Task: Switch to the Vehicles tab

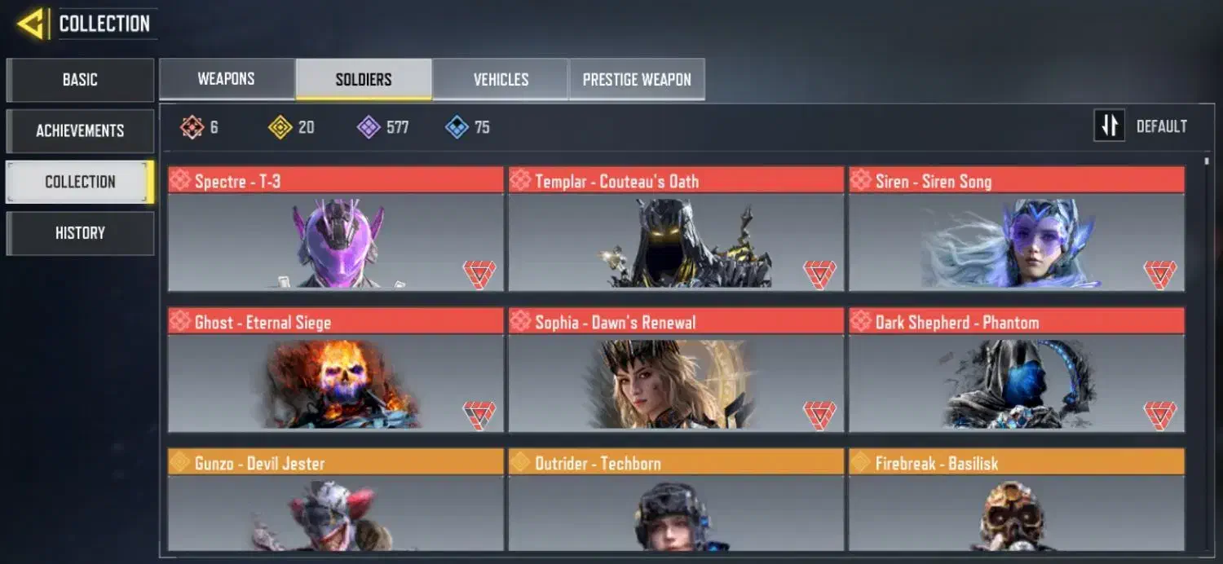Action: point(501,79)
